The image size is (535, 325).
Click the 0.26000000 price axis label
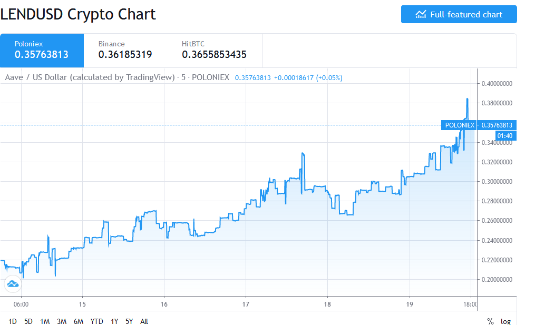pos(497,221)
